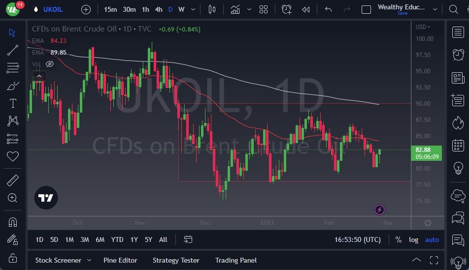Open the watchlist panel icon
Image resolution: width=469 pixels, height=270 pixels.
coord(458,32)
